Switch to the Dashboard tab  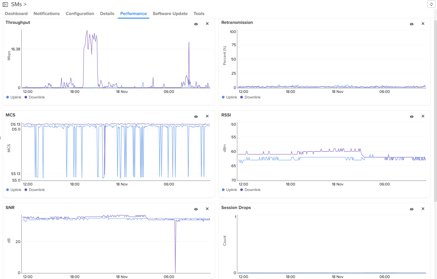(x=16, y=14)
